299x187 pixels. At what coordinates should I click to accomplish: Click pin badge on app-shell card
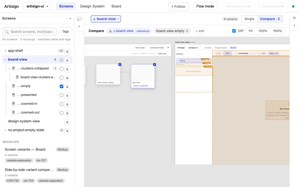[x=155, y=64]
